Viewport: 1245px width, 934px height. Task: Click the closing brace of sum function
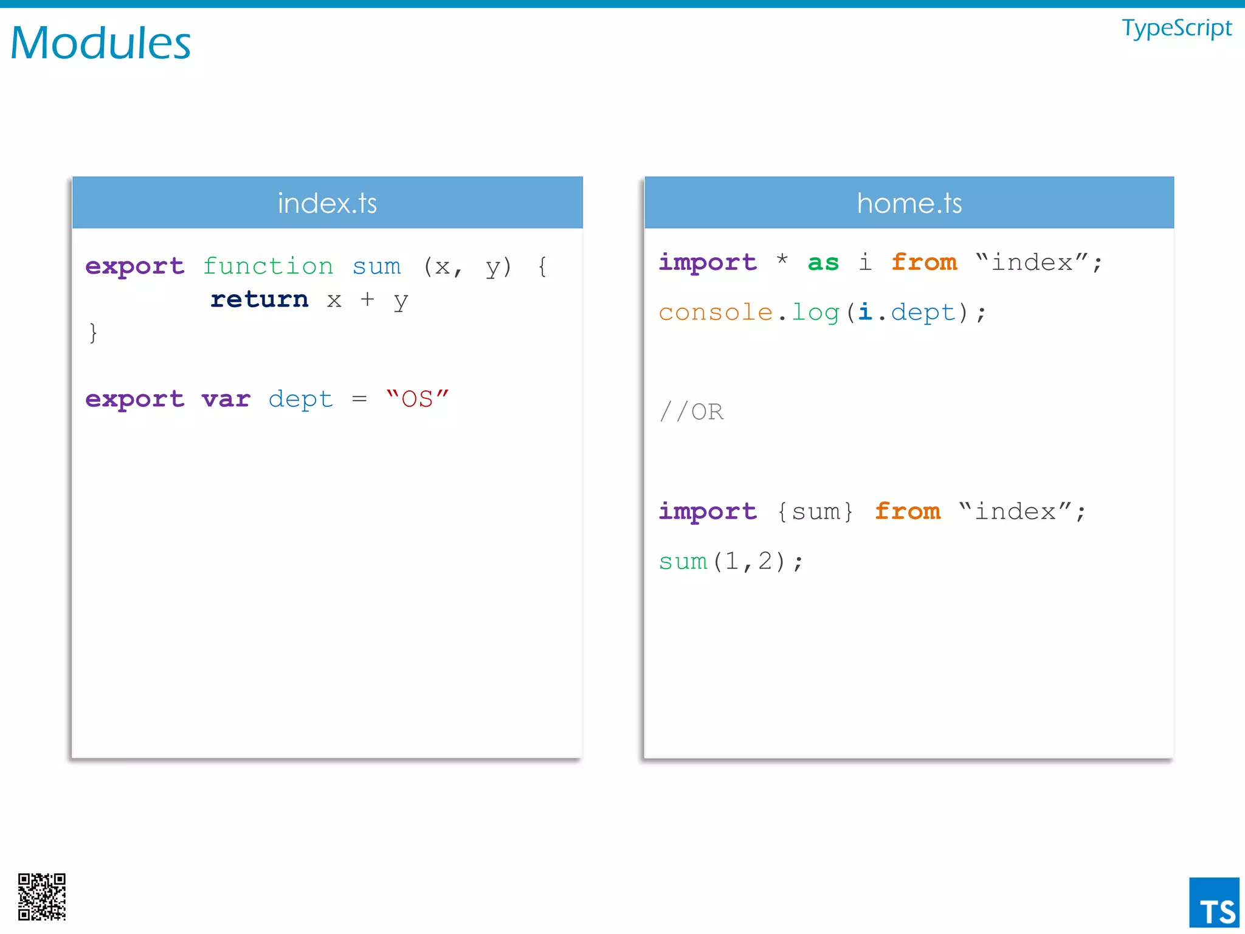93,333
